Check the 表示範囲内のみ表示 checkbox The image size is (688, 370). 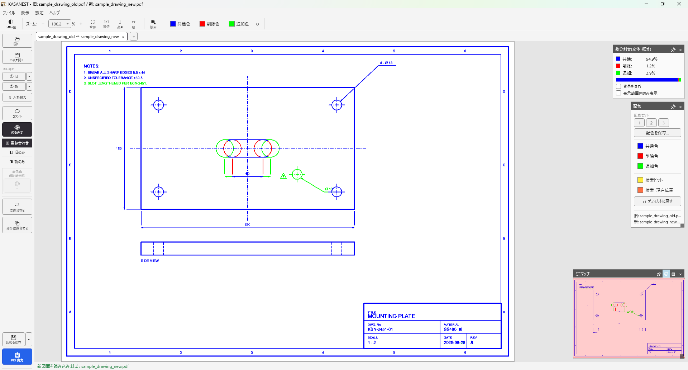click(618, 93)
